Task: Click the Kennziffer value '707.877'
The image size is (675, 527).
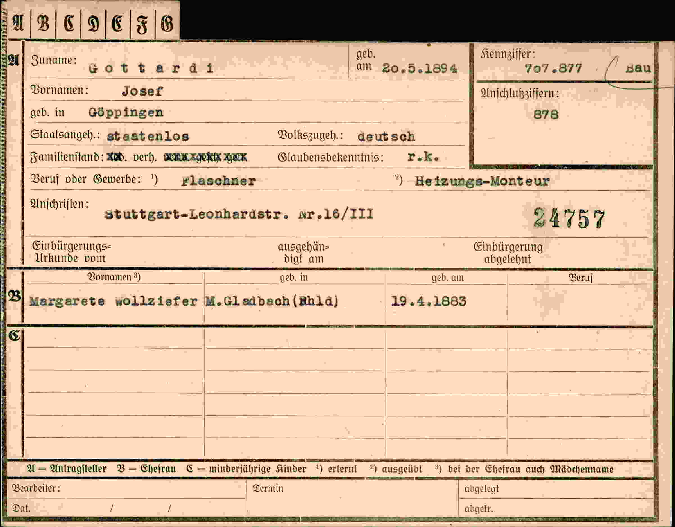Action: pos(553,68)
